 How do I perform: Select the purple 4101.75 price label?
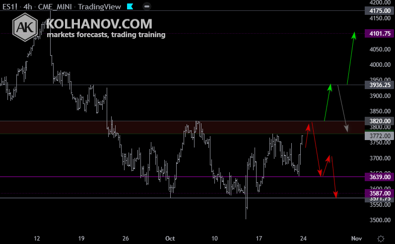point(380,34)
